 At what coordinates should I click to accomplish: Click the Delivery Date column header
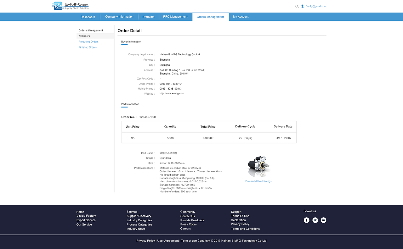pyautogui.click(x=283, y=126)
